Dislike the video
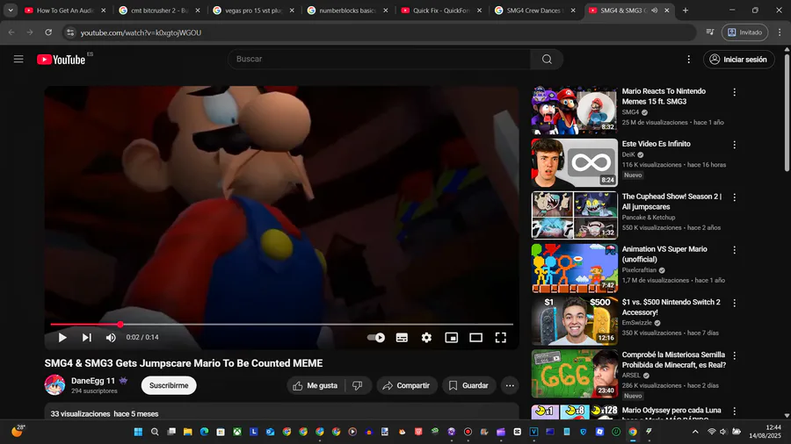The height and width of the screenshot is (444, 791). pyautogui.click(x=358, y=385)
